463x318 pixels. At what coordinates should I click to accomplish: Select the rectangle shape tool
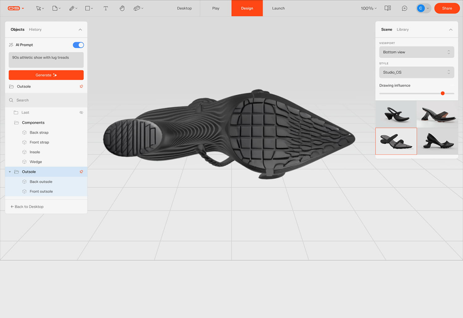click(x=87, y=8)
